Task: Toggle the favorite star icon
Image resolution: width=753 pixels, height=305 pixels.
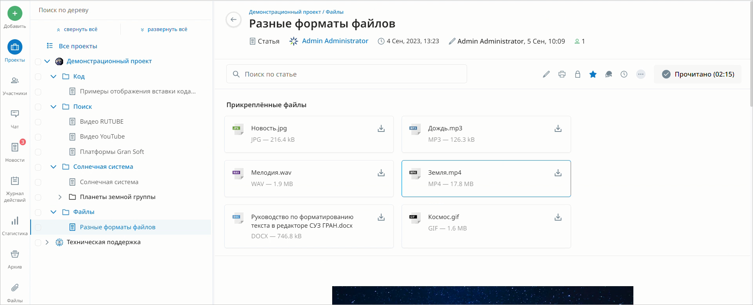Action: pos(593,74)
